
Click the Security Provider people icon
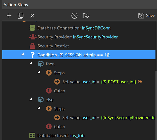coord(33,37)
